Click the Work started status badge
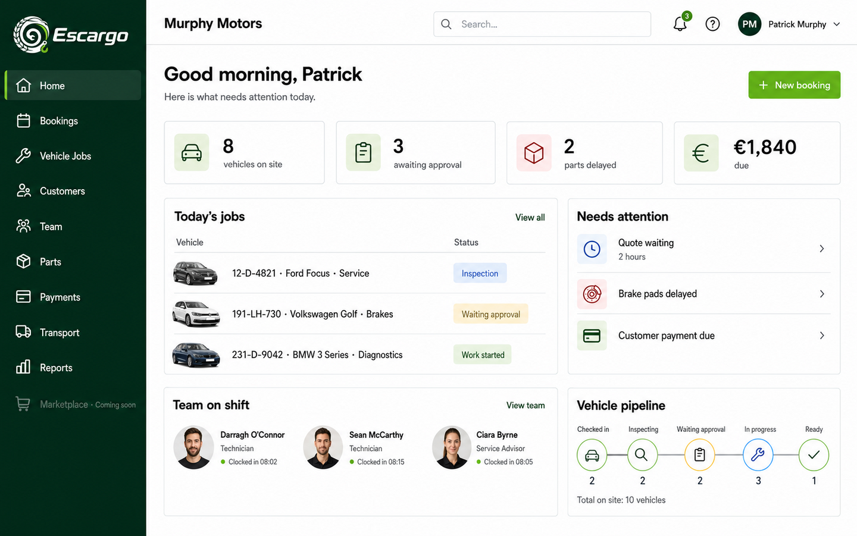The width and height of the screenshot is (857, 536). 483,355
